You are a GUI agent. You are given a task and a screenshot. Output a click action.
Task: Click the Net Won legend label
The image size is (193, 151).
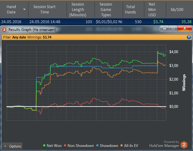54,146
